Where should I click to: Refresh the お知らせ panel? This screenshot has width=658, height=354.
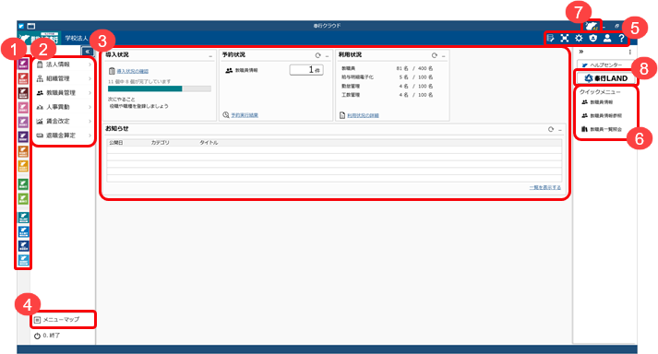pyautogui.click(x=551, y=129)
